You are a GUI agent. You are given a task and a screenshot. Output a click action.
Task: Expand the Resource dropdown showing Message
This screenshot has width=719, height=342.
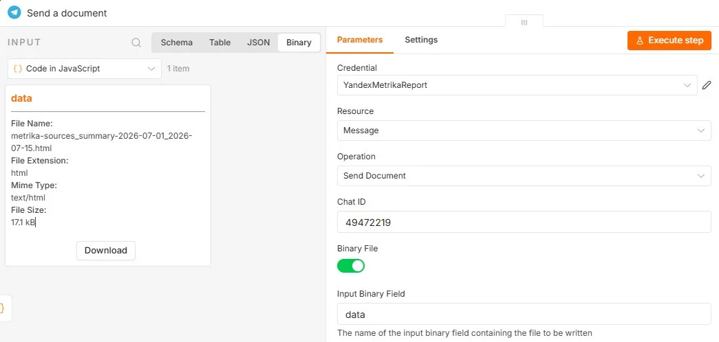524,130
